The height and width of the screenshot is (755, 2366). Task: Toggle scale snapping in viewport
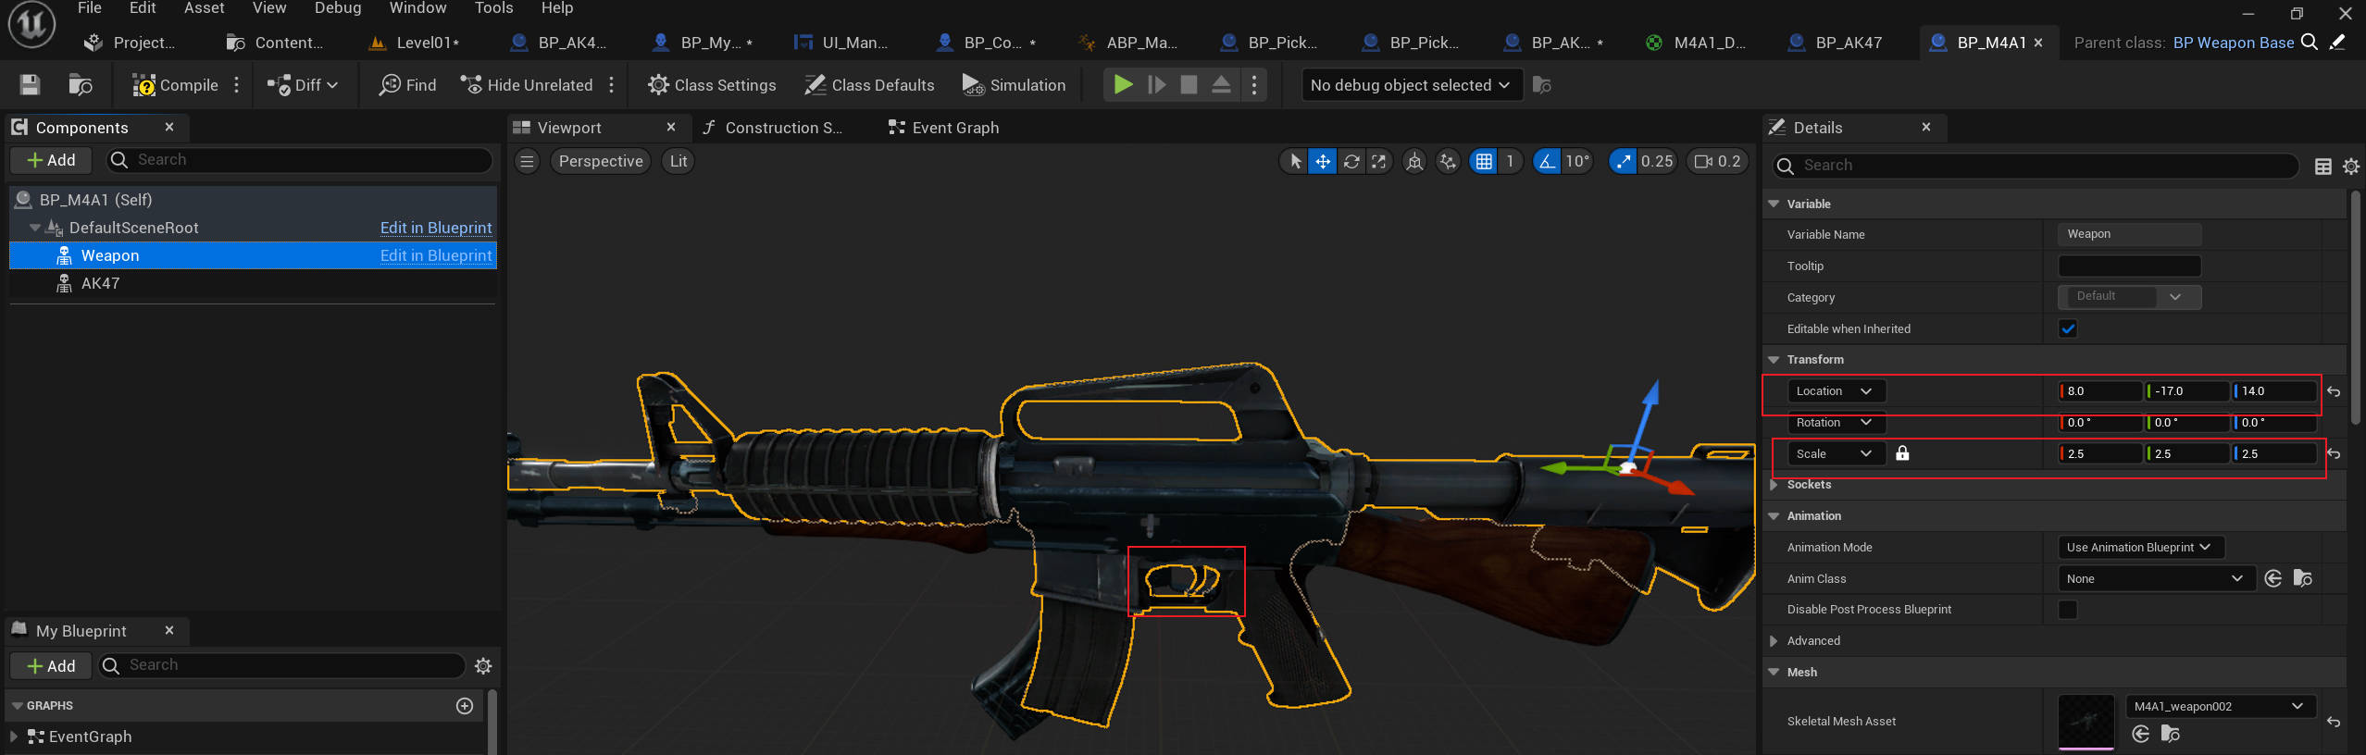[x=1623, y=161]
